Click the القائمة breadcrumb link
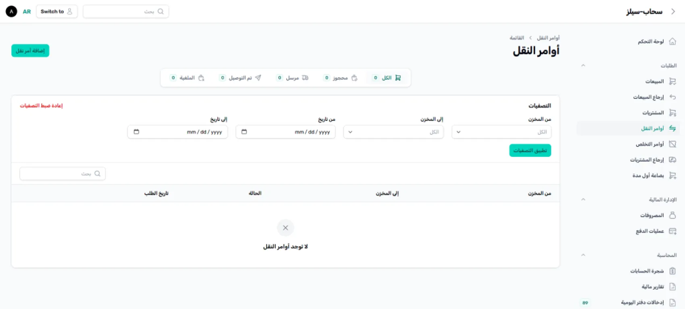The height and width of the screenshot is (309, 685). pyautogui.click(x=517, y=38)
